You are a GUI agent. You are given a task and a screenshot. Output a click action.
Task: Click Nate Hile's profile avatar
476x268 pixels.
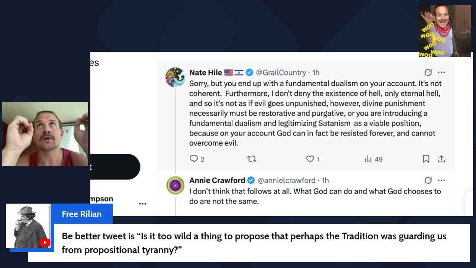[x=175, y=77]
